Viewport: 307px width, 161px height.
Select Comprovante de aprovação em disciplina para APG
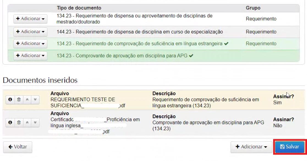122,56
